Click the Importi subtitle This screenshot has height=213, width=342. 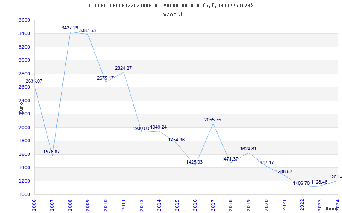171,14
